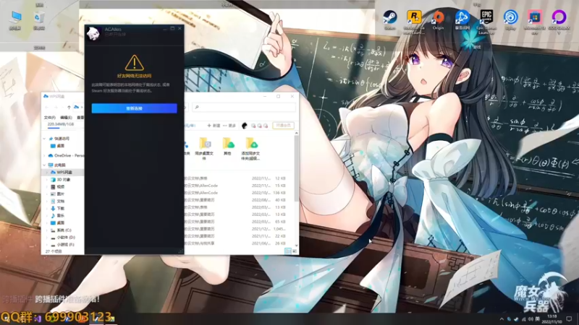Open the sync desktop files folder
The width and height of the screenshot is (579, 325).
(205, 149)
